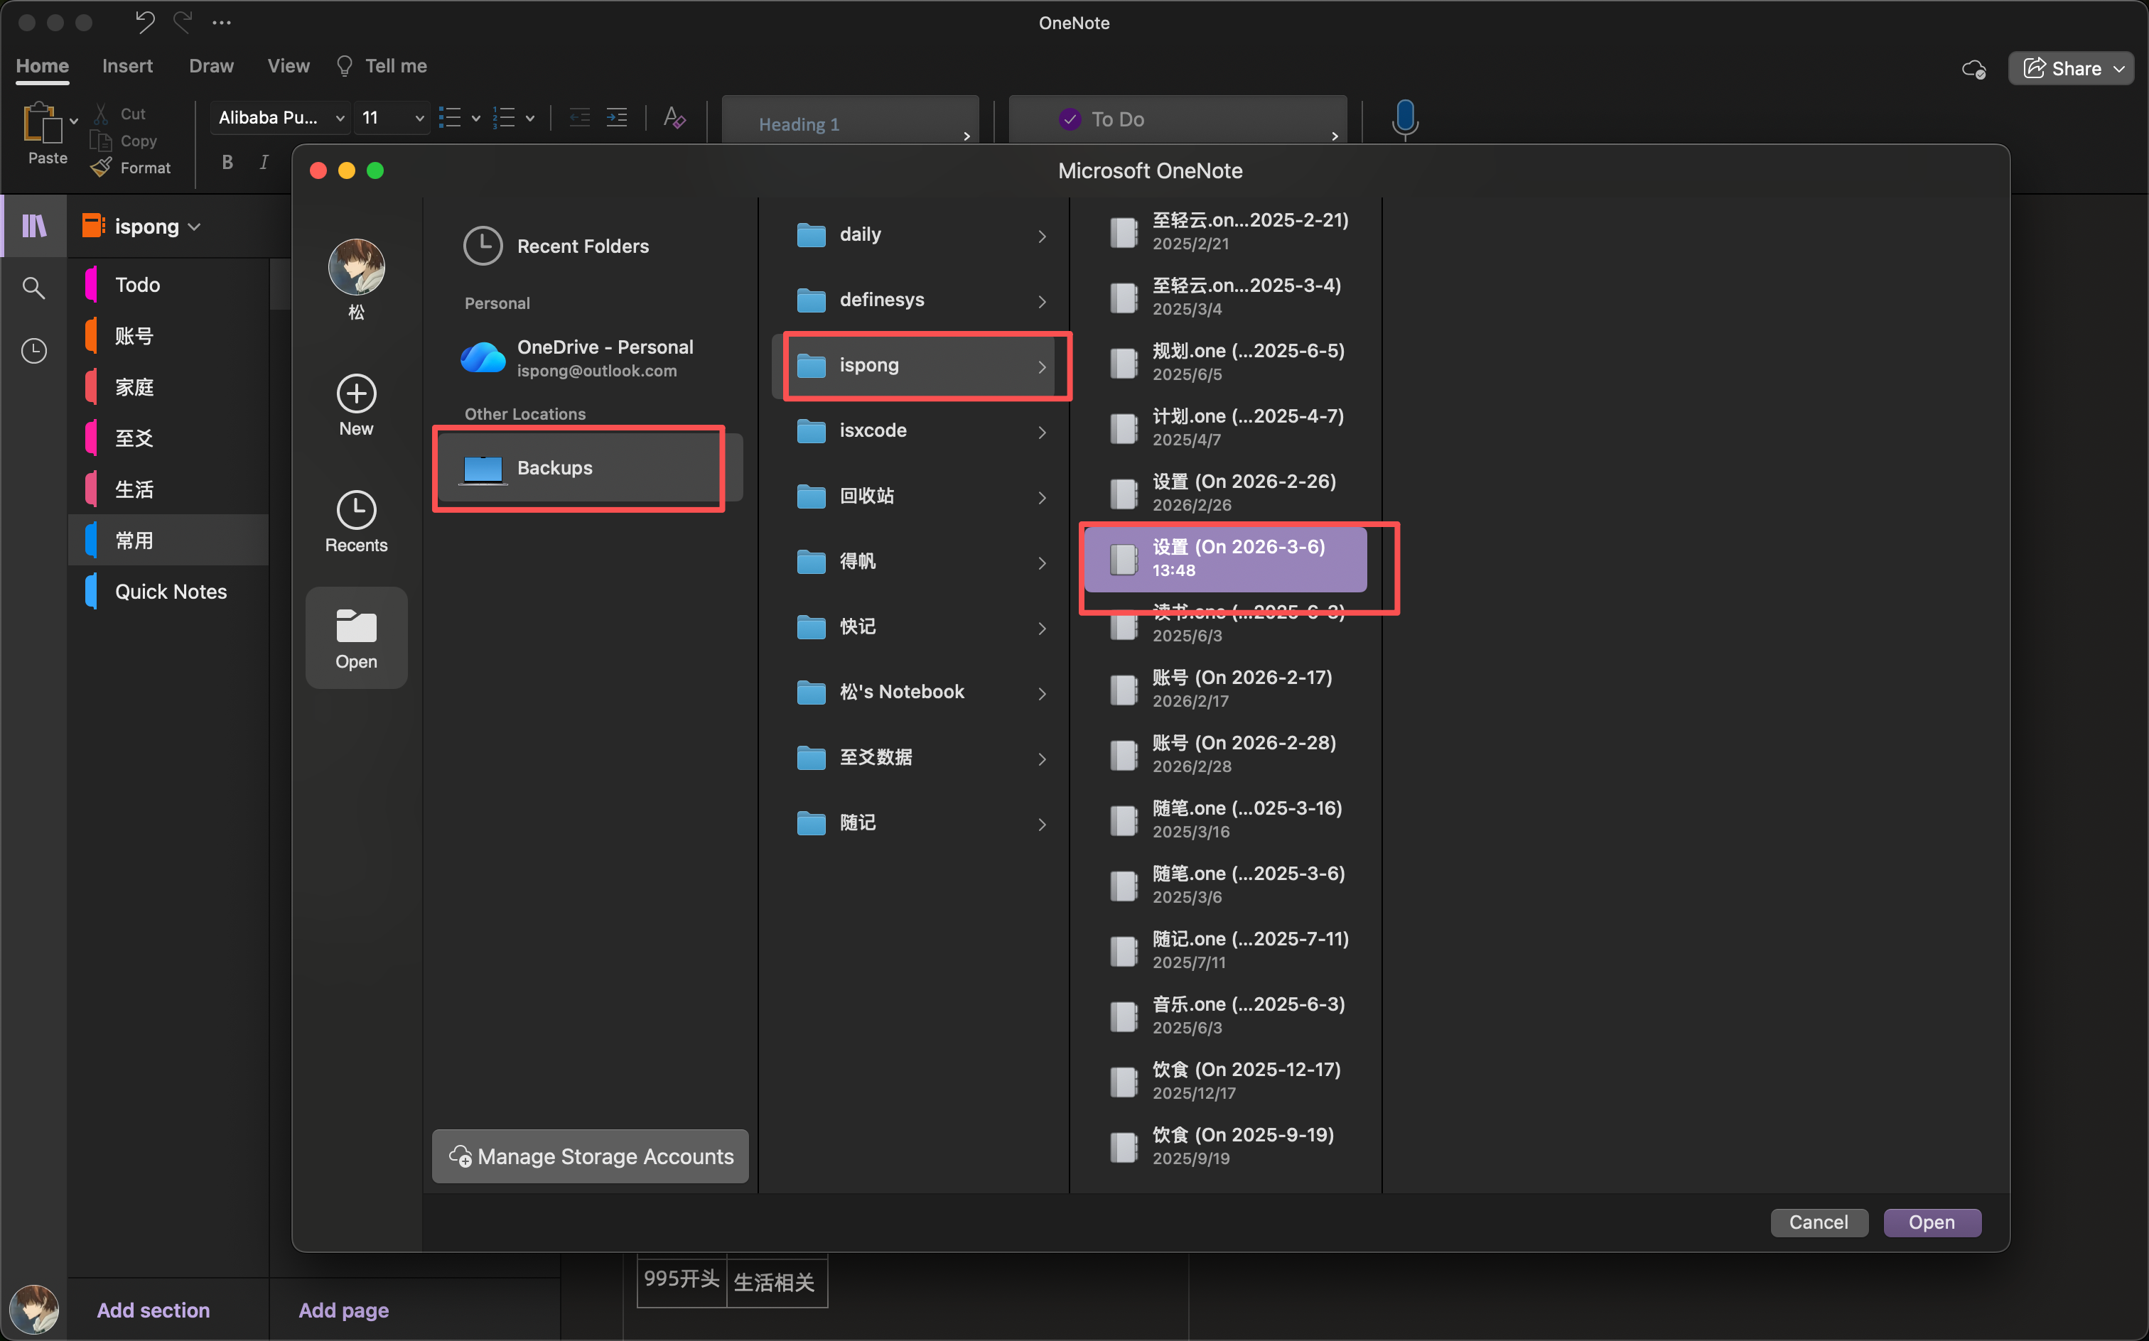The height and width of the screenshot is (1341, 2149).
Task: Open recent notes clock icon in sidebar
Action: pyautogui.click(x=33, y=351)
